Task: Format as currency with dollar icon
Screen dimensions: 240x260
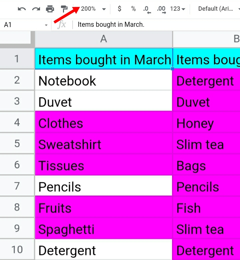Action: tap(119, 9)
